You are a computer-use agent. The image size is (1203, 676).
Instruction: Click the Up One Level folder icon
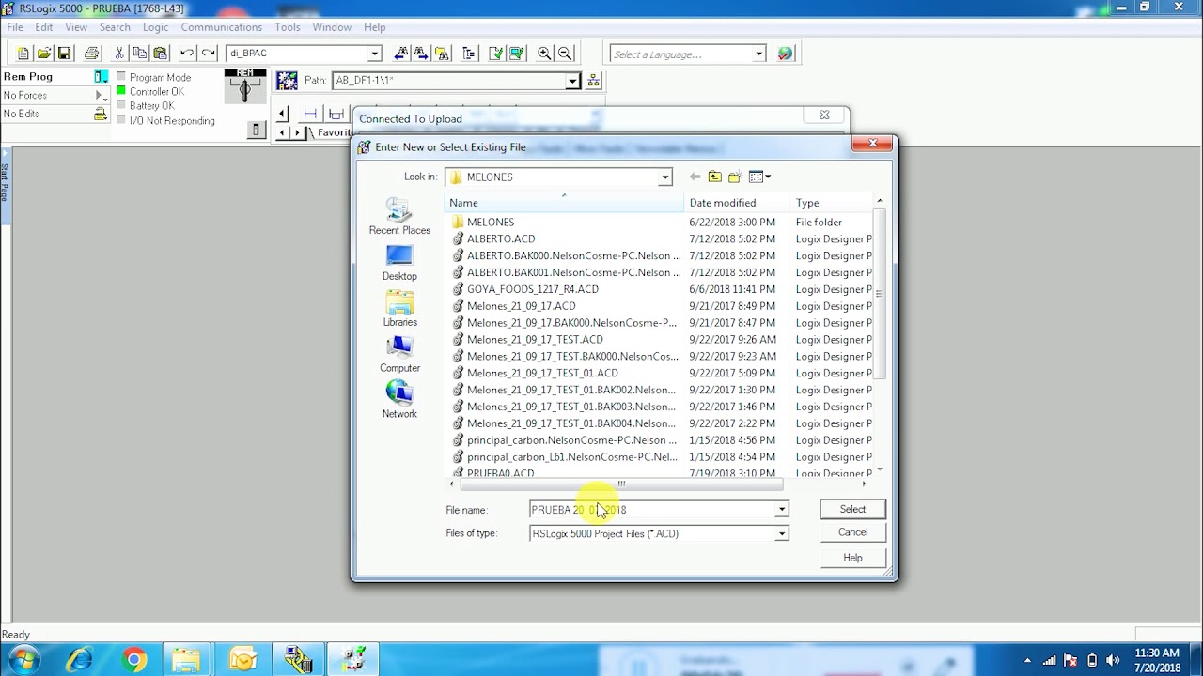(714, 177)
